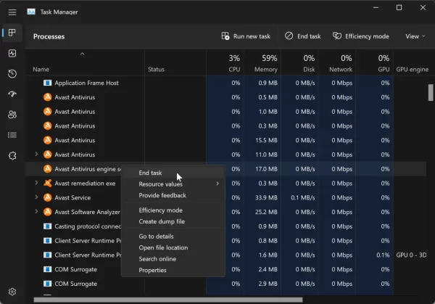435x304 pixels.
Task: Open the Users sidebar icon
Action: click(x=12, y=115)
